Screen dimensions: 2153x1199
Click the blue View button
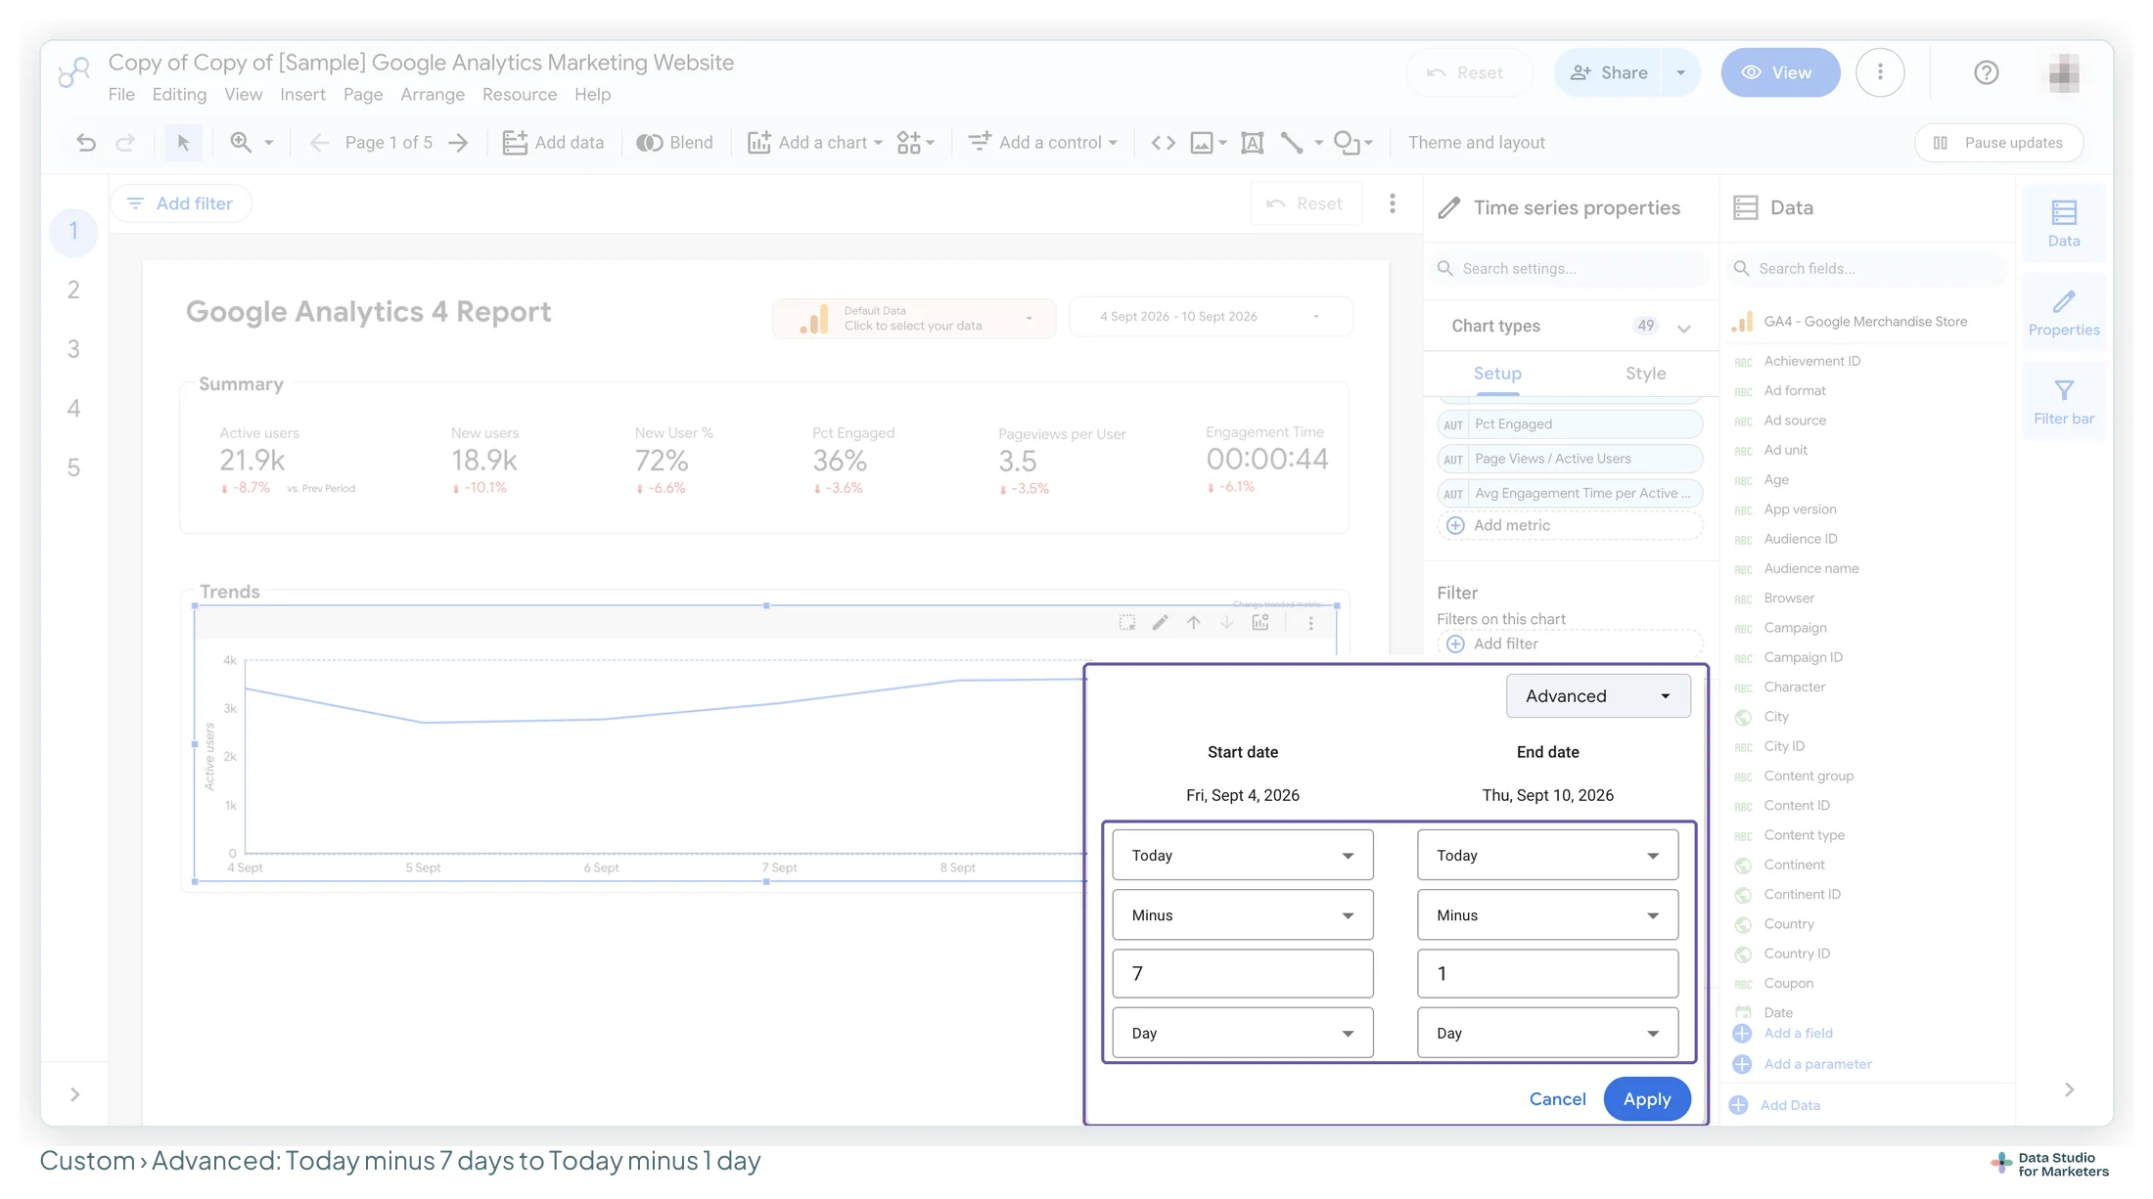pos(1779,72)
